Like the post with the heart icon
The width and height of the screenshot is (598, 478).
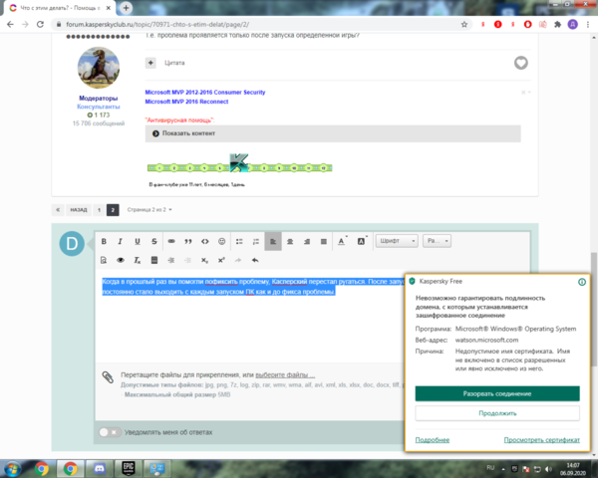coord(521,63)
